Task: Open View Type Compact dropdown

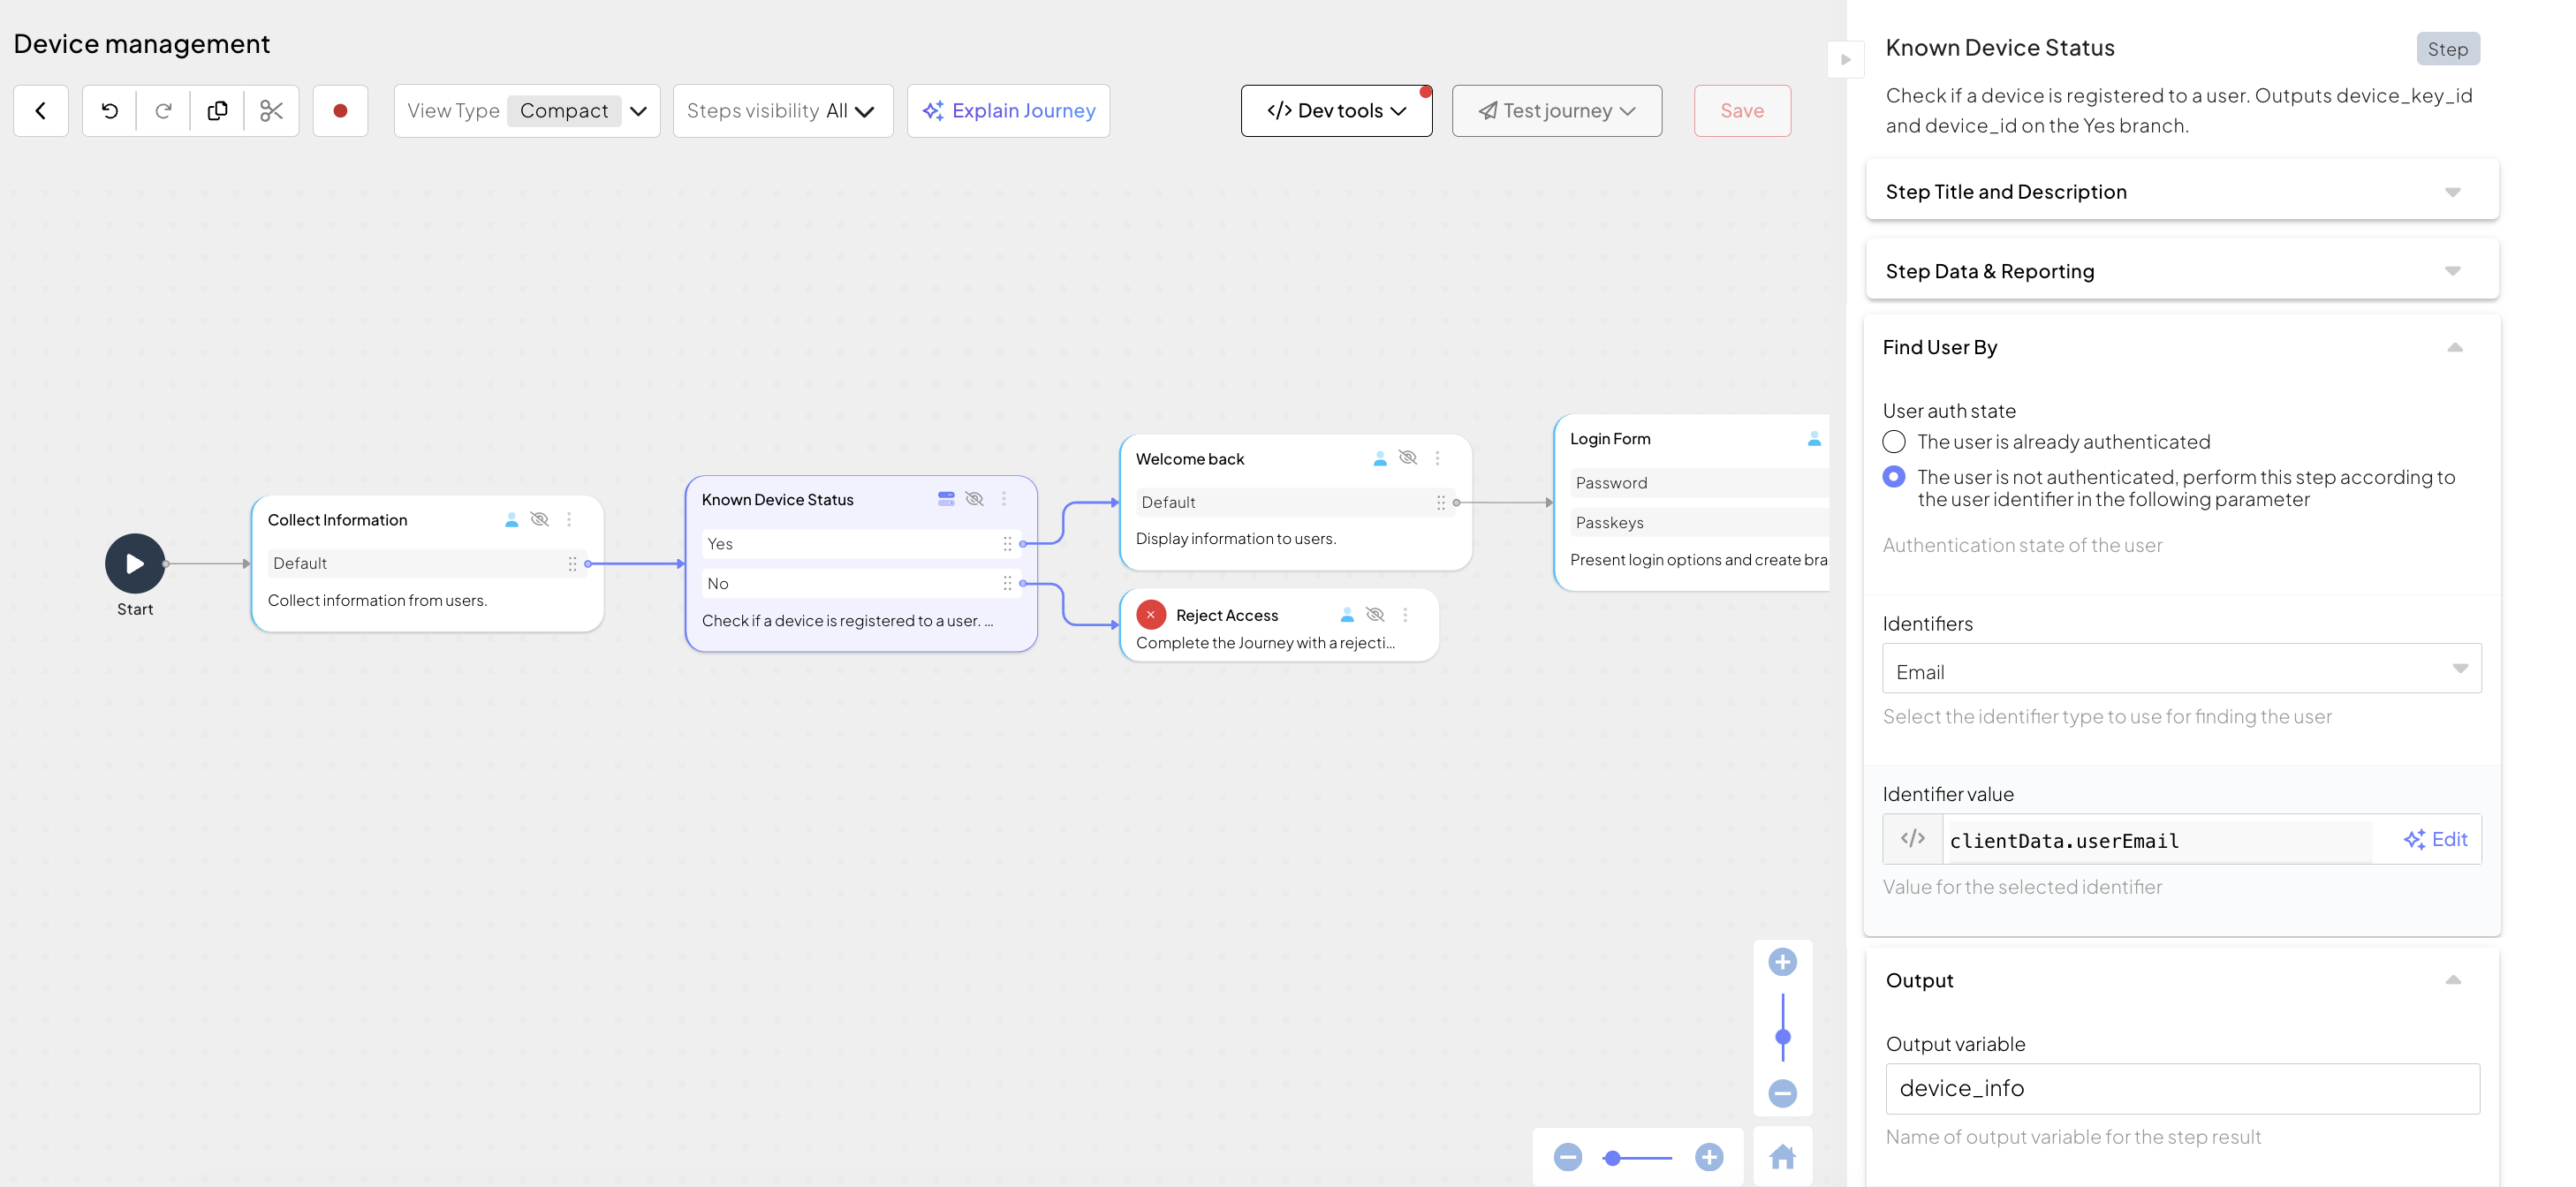Action: (x=527, y=110)
